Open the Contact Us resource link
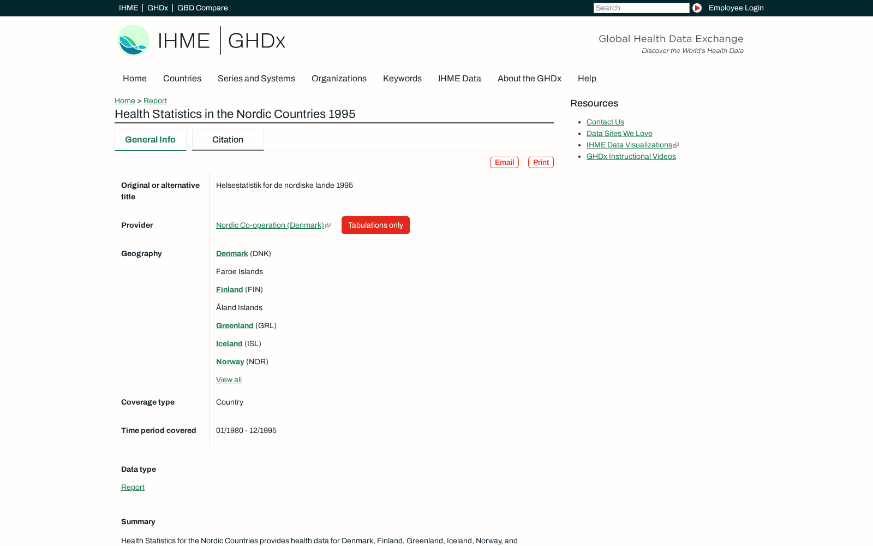The height and width of the screenshot is (546, 873). (x=605, y=122)
